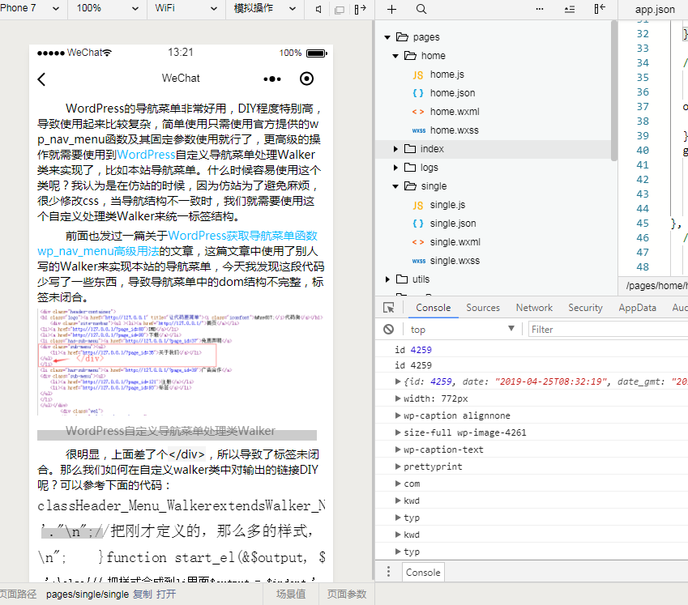
Task: Click the 打开 link for page path
Action: (x=166, y=594)
